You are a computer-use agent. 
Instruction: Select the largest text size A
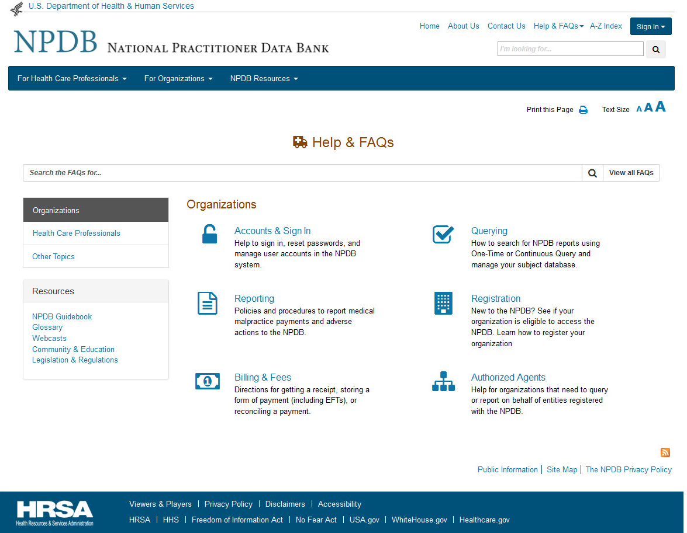pyautogui.click(x=660, y=107)
